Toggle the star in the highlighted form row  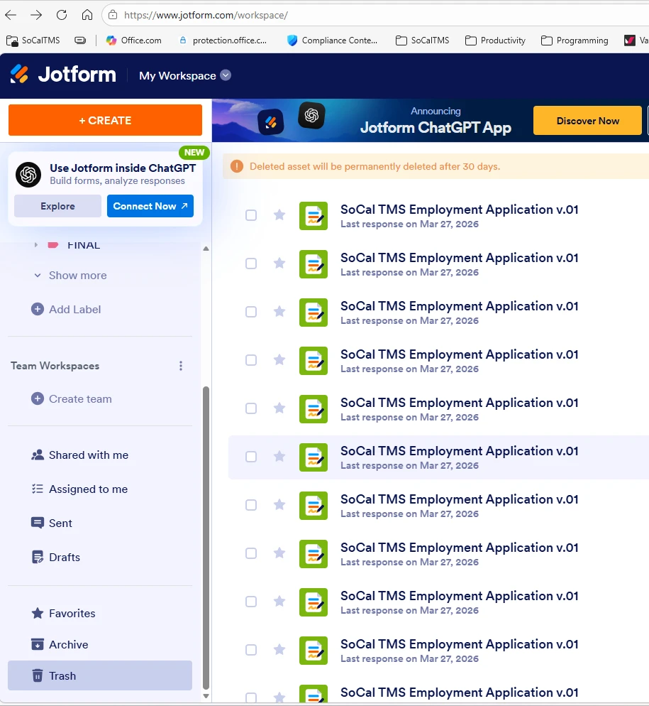pos(279,456)
